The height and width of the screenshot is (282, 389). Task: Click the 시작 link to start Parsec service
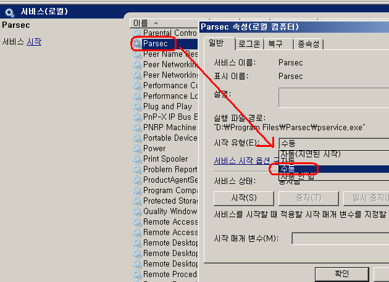34,42
